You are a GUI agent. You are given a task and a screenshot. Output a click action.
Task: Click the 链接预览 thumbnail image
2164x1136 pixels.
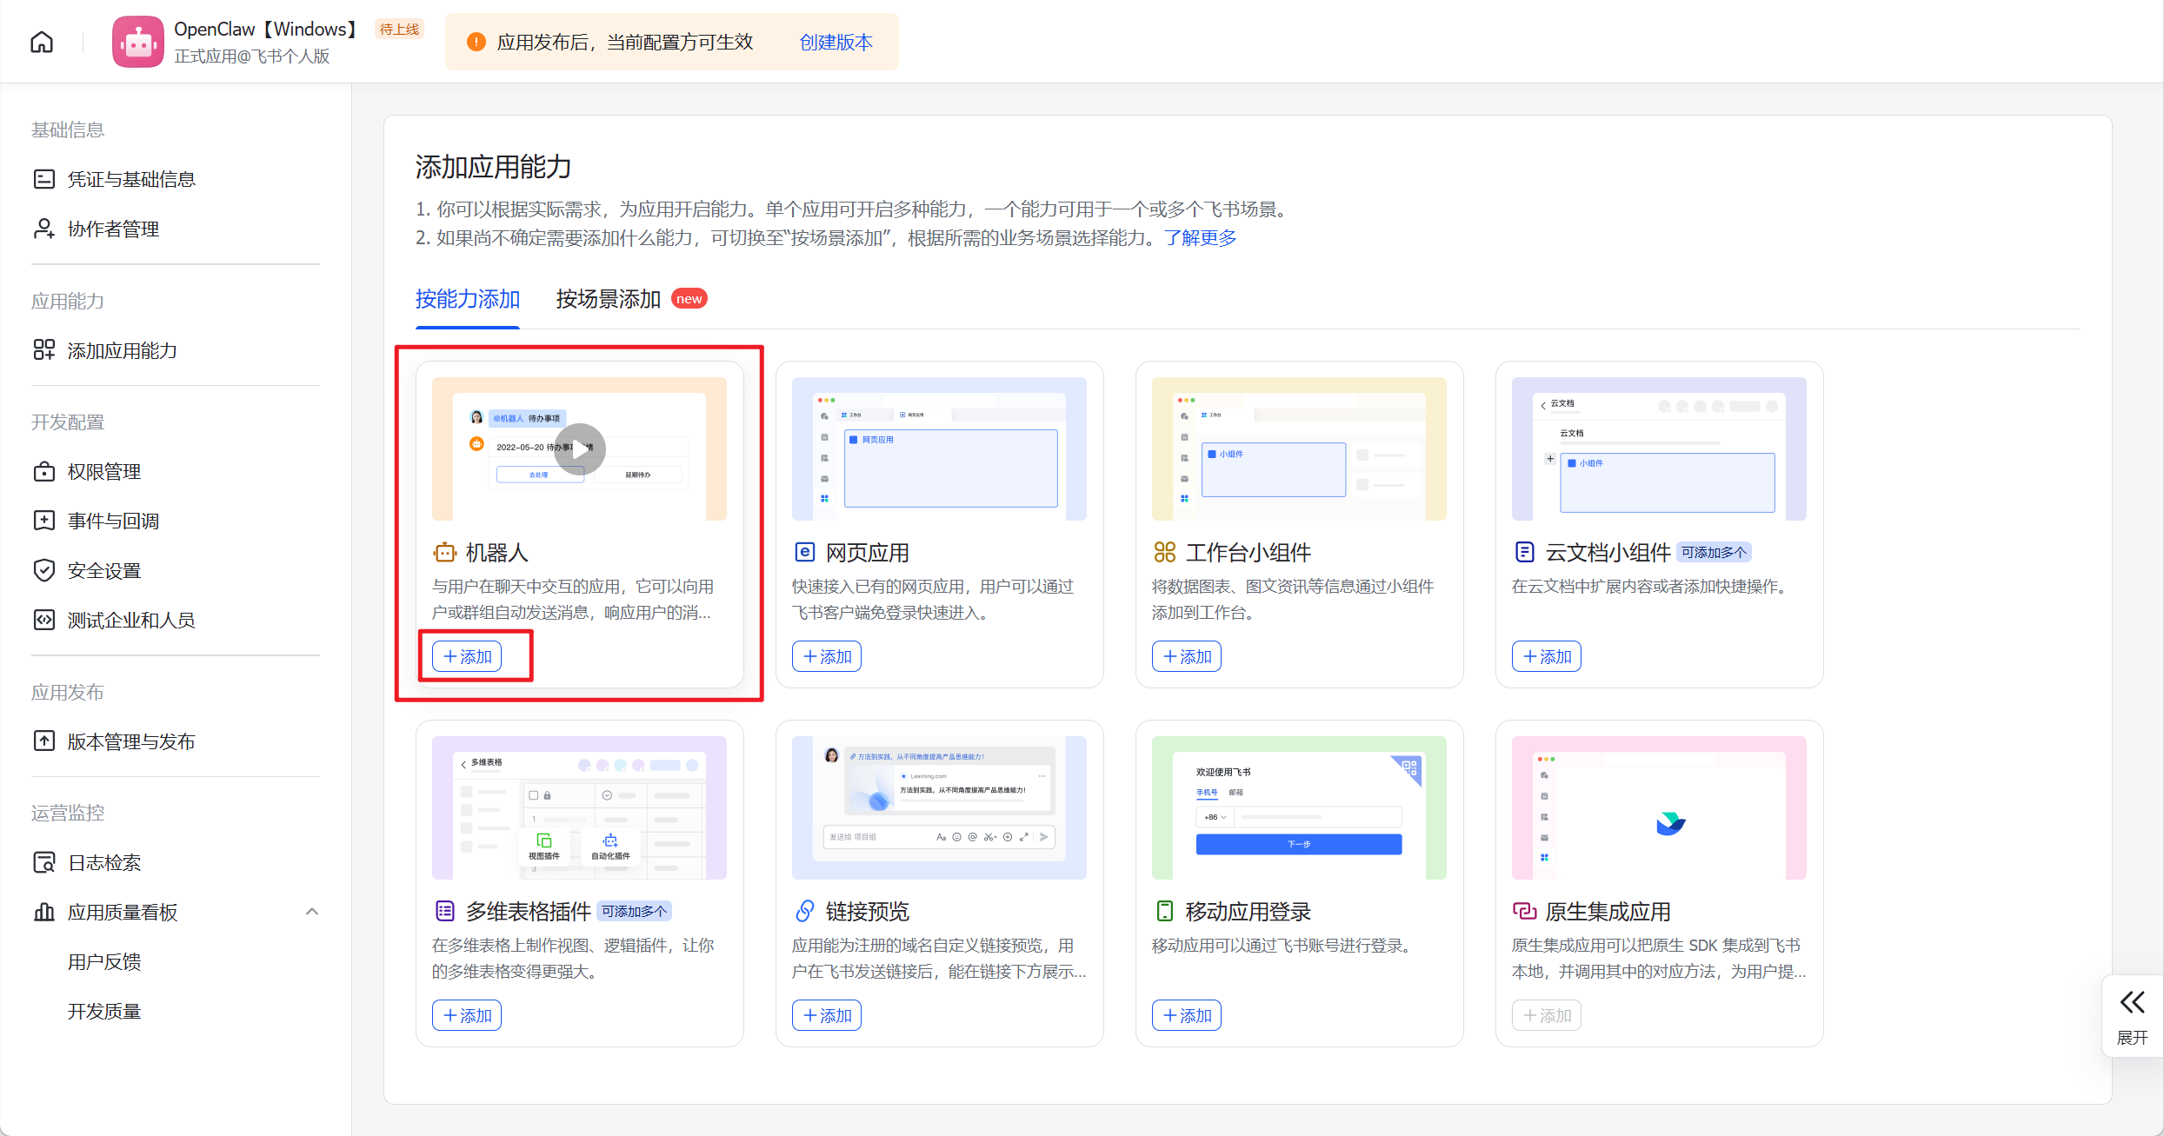coord(939,807)
